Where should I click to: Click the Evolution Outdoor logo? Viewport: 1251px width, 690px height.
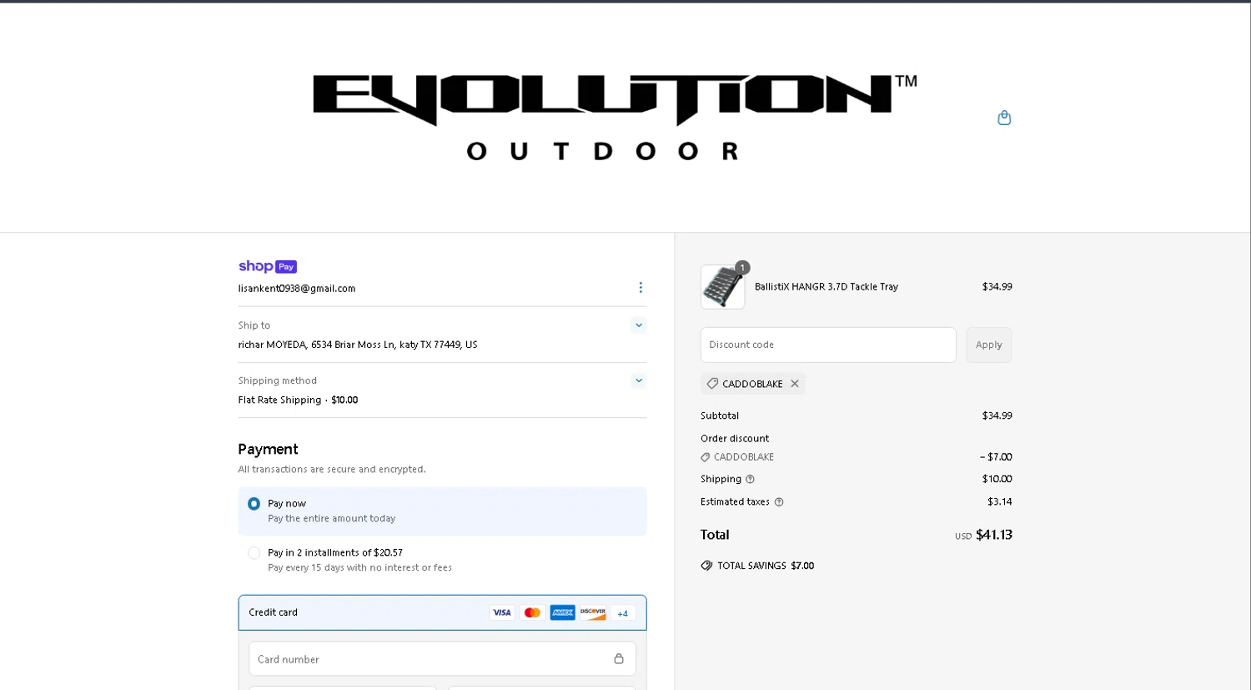pyautogui.click(x=615, y=117)
